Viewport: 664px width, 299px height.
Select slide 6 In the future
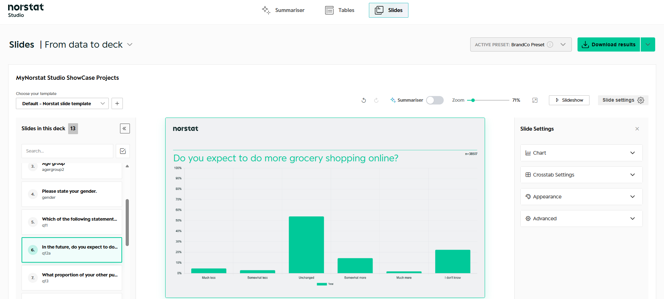72,250
